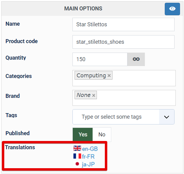Remove the Computing category tag

point(109,76)
